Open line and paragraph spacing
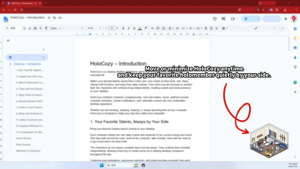Viewport: 300px width, 169px height. pyautogui.click(x=177, y=28)
